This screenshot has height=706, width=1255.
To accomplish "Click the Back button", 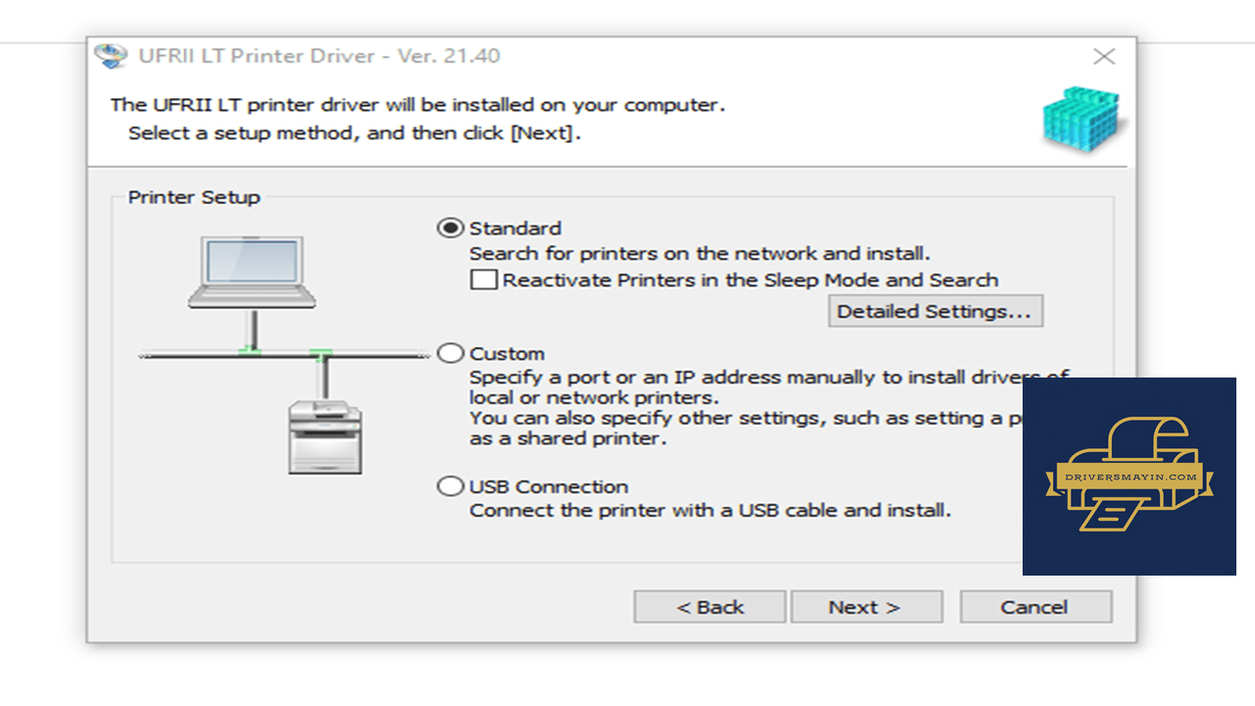I will click(x=710, y=607).
